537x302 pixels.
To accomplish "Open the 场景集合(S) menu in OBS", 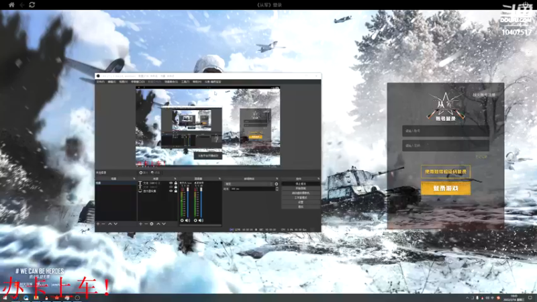I will pyautogui.click(x=171, y=82).
